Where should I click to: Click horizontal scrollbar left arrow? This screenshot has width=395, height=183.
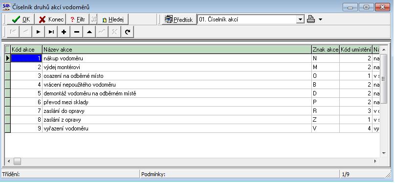click(x=9, y=161)
